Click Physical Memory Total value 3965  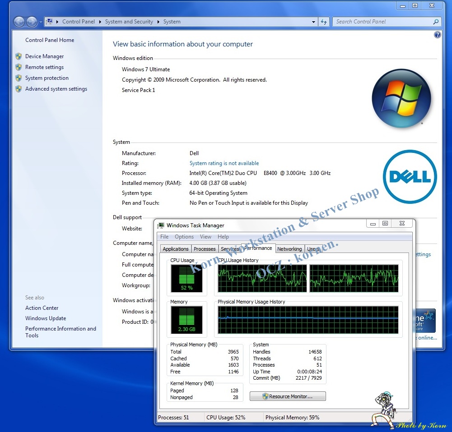(x=233, y=352)
